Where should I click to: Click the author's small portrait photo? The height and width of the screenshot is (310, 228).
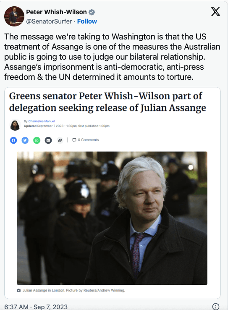point(15,125)
